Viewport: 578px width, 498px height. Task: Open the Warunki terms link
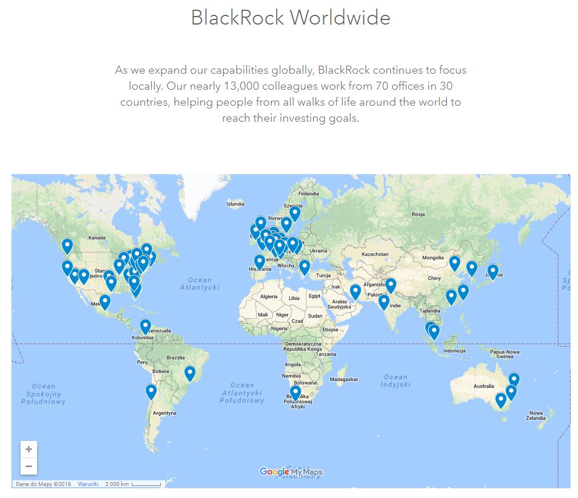(88, 484)
